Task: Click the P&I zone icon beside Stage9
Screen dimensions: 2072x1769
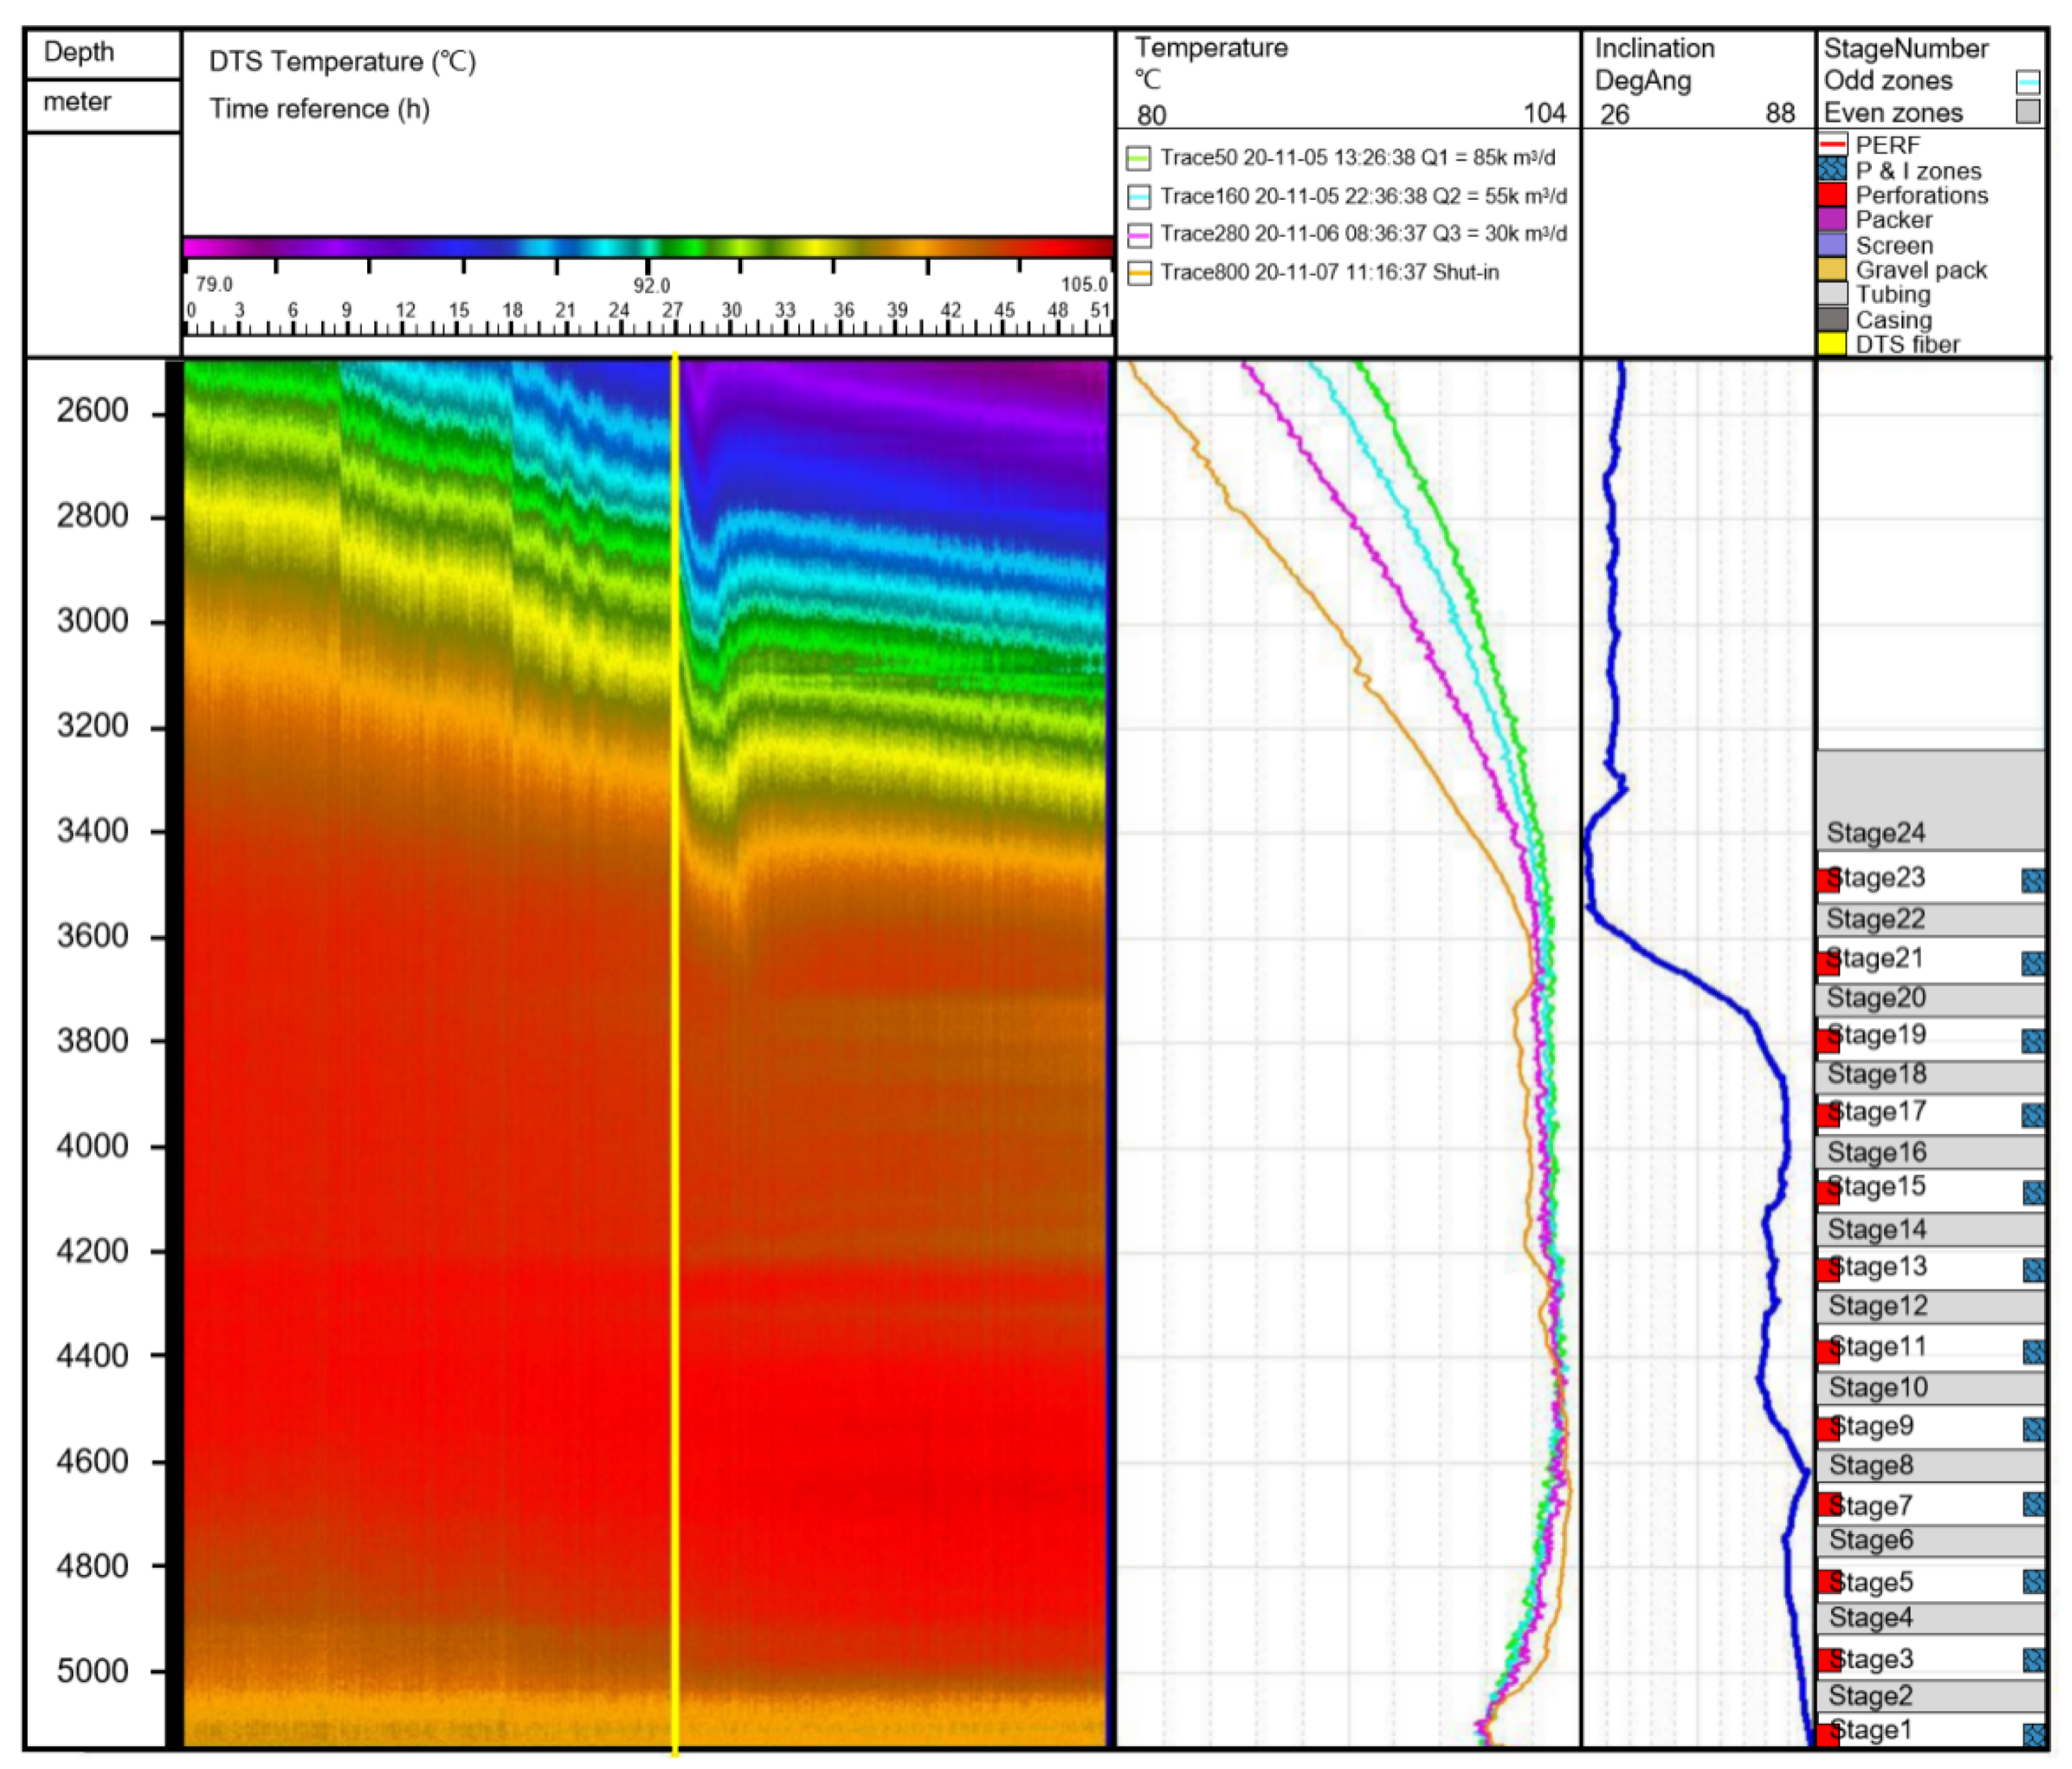Action: click(2033, 1429)
